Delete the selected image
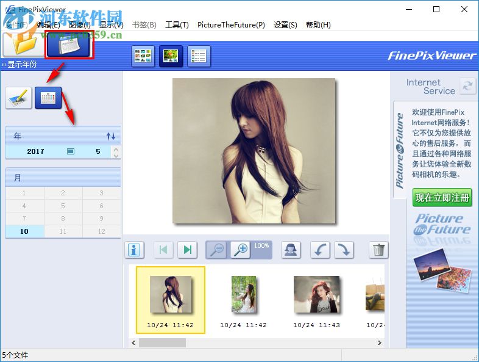The height and width of the screenshot is (362, 479). pos(379,250)
